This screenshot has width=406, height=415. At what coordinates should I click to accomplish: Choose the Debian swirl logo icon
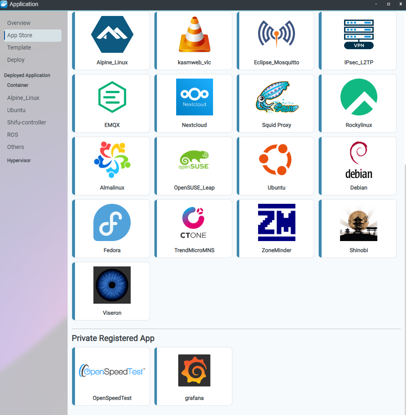(x=359, y=160)
